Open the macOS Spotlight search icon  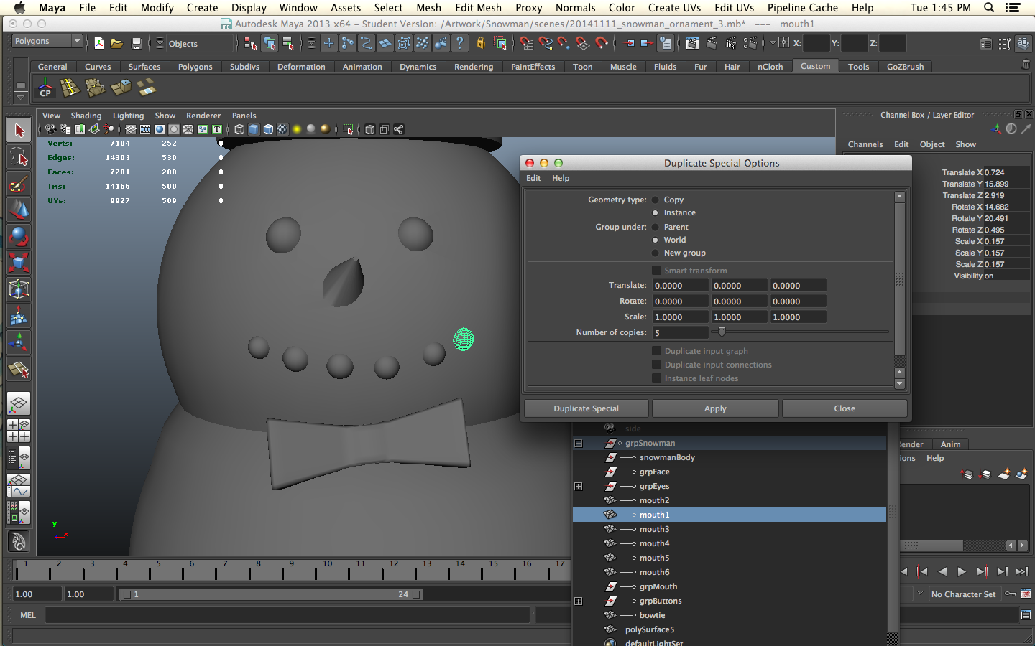989,8
